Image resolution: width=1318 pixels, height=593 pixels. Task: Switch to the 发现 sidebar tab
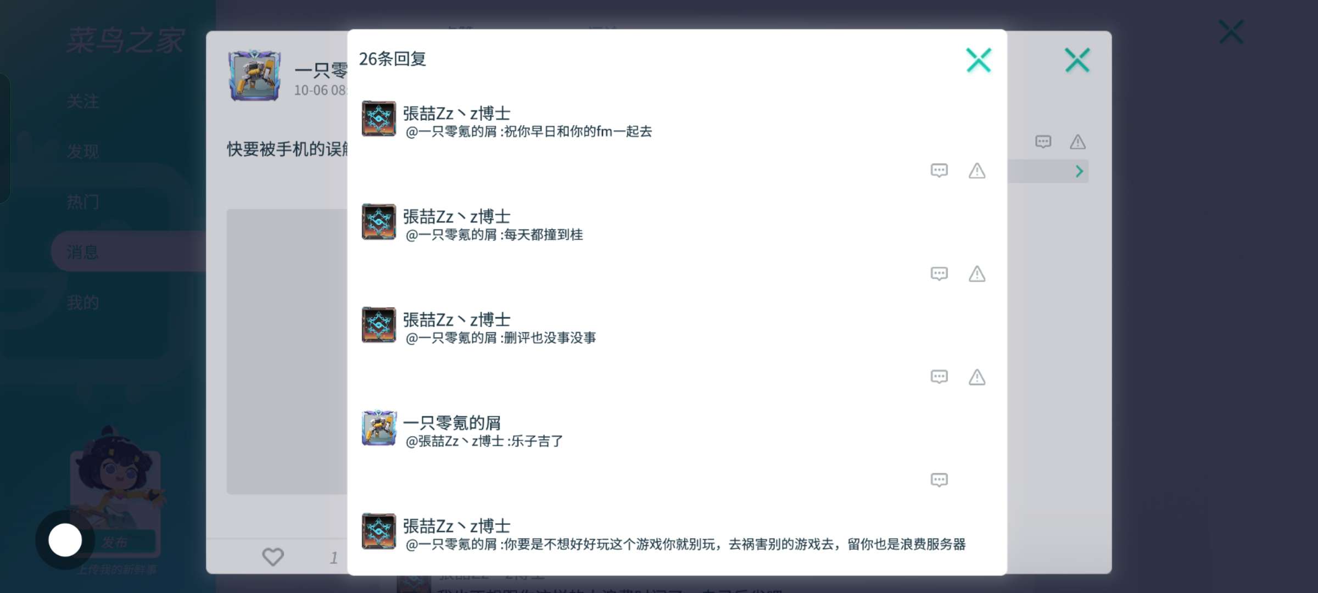[x=83, y=152]
